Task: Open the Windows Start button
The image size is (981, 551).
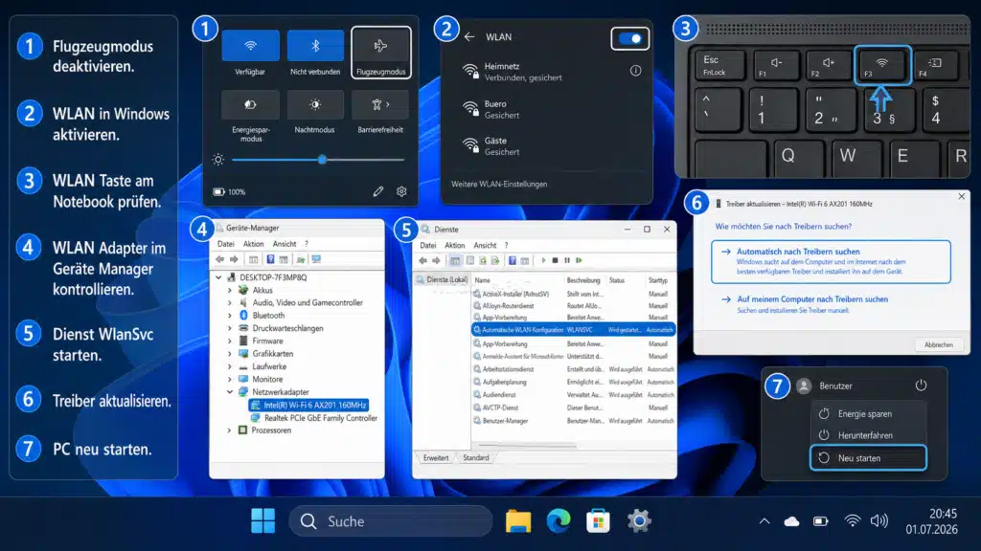Action: pyautogui.click(x=262, y=521)
